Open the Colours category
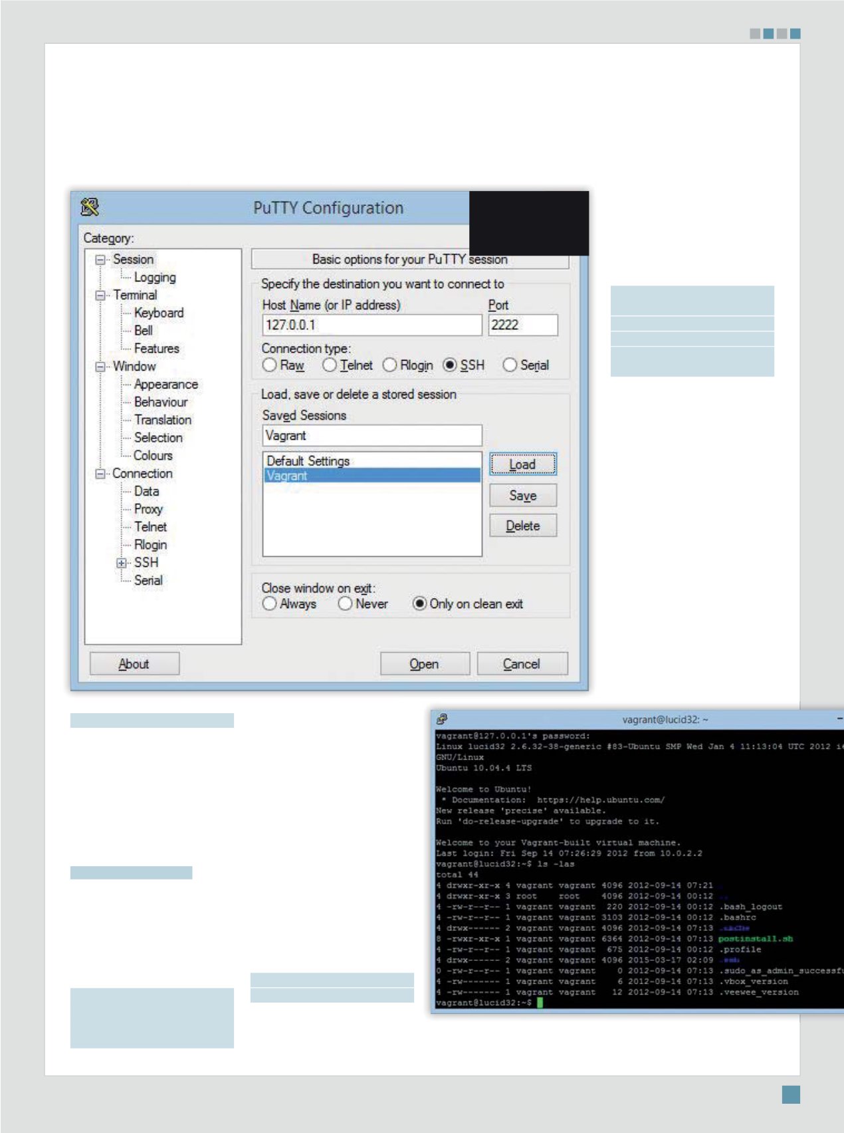The height and width of the screenshot is (1133, 844). [153, 456]
